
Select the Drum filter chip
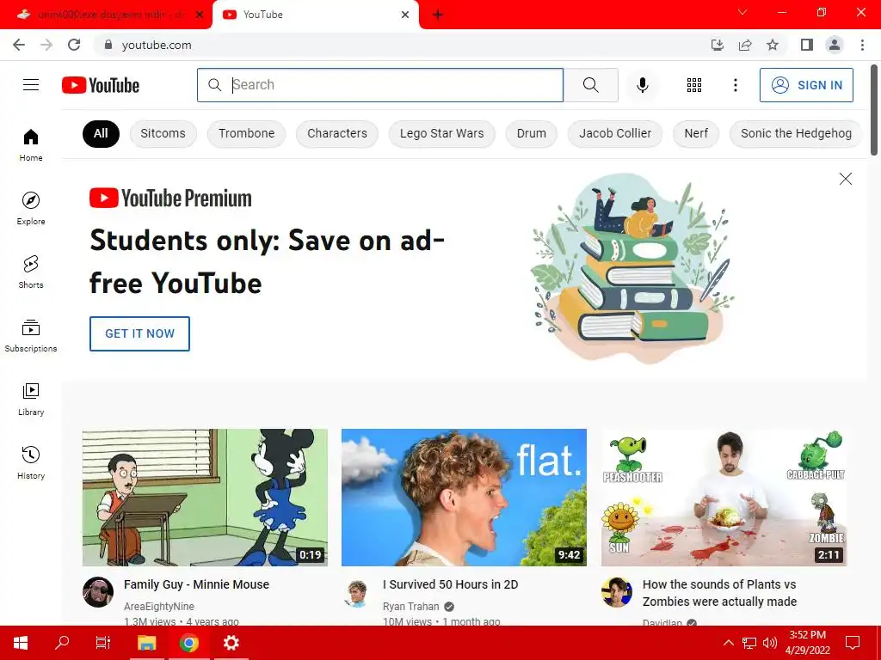click(x=532, y=133)
